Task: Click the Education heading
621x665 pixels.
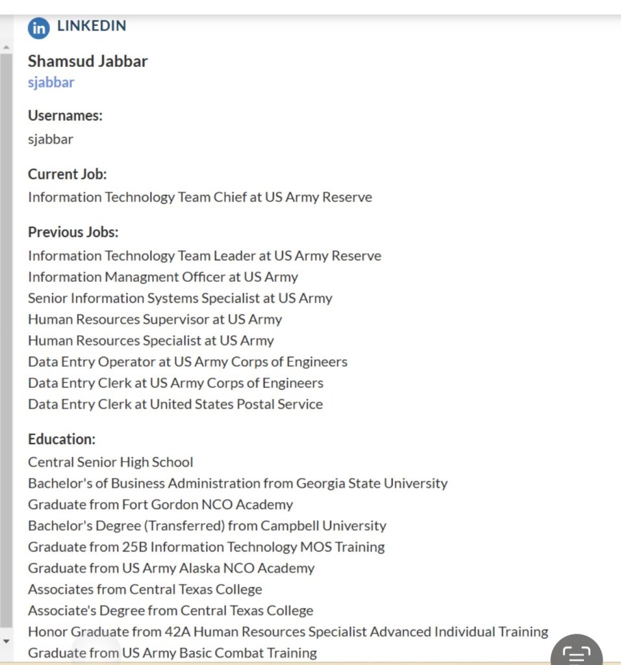Action: 61,439
